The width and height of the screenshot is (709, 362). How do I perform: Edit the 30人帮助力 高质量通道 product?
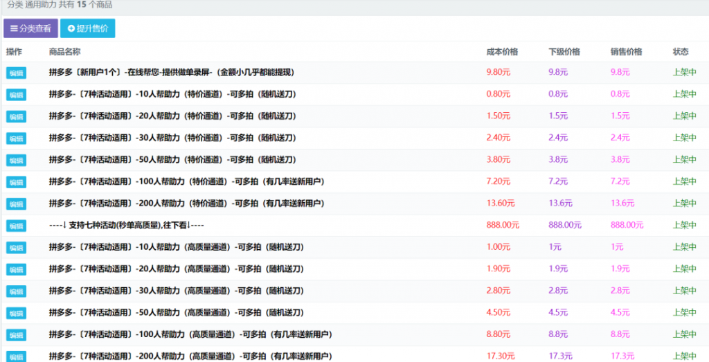tap(17, 291)
